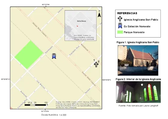Click the longitude label below the map frame
Screen dimensions: 168x119
[45, 111]
